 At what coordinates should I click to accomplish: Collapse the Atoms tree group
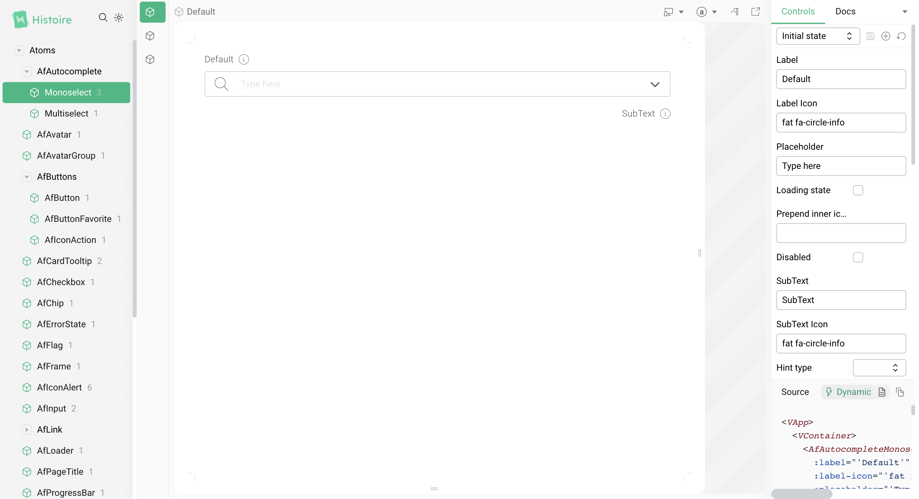pos(19,50)
